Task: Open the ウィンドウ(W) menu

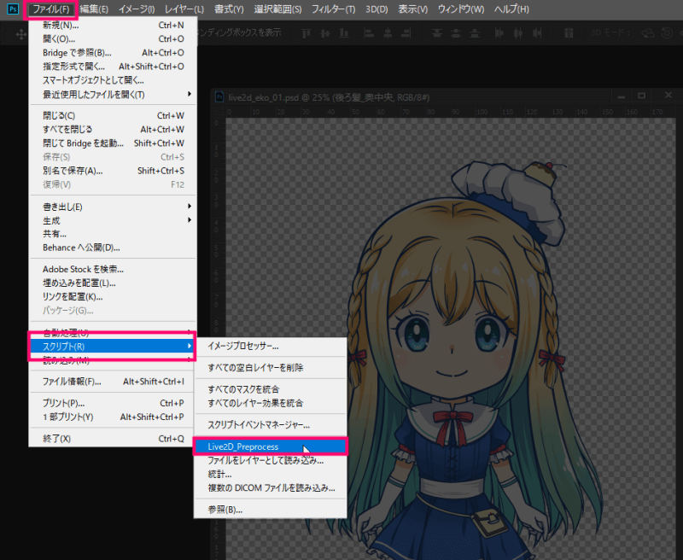Action: (x=461, y=9)
